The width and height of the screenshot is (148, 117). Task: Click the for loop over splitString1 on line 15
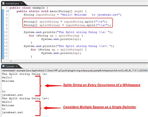pos(59,50)
